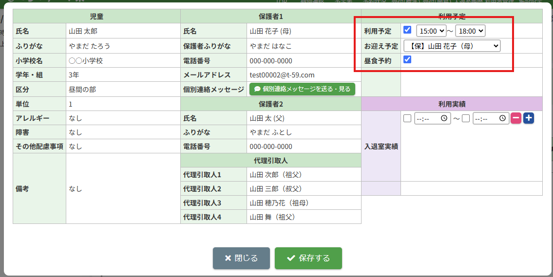553x277 pixels.
Task: Open the 18:00 end time dropdown
Action: pos(470,31)
